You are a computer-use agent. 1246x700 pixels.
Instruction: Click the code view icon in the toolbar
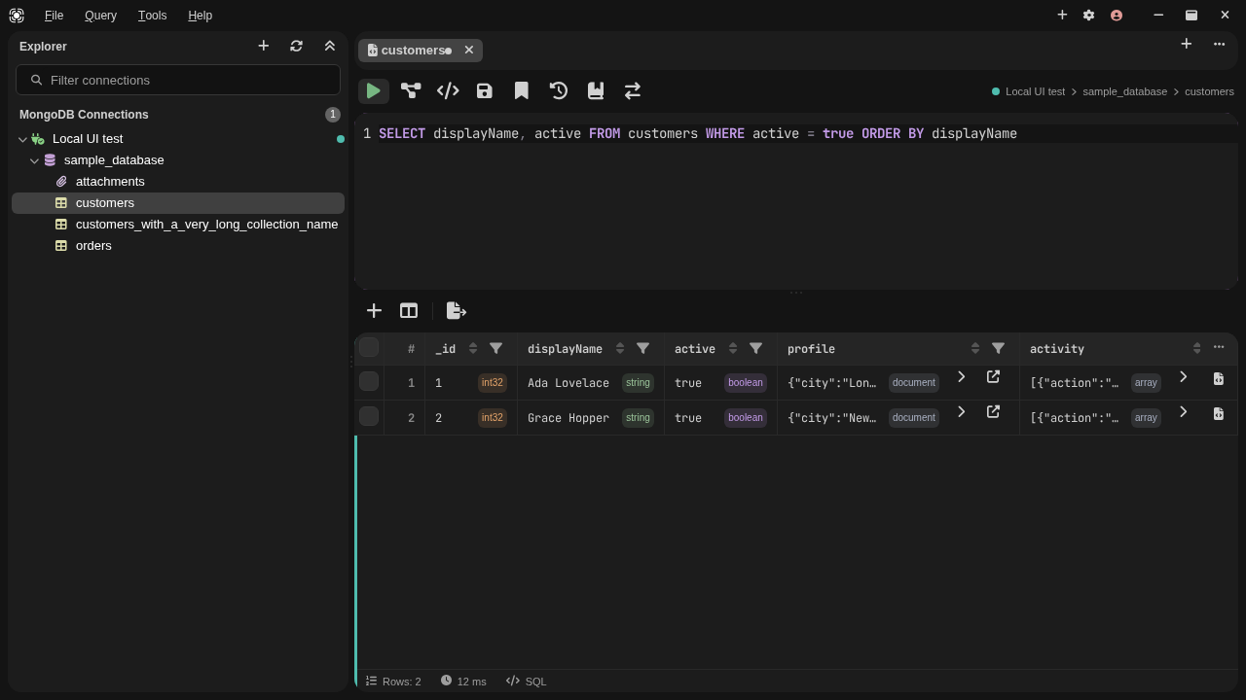click(x=448, y=91)
